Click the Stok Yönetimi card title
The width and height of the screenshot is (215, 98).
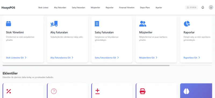pyautogui.click(x=15, y=32)
